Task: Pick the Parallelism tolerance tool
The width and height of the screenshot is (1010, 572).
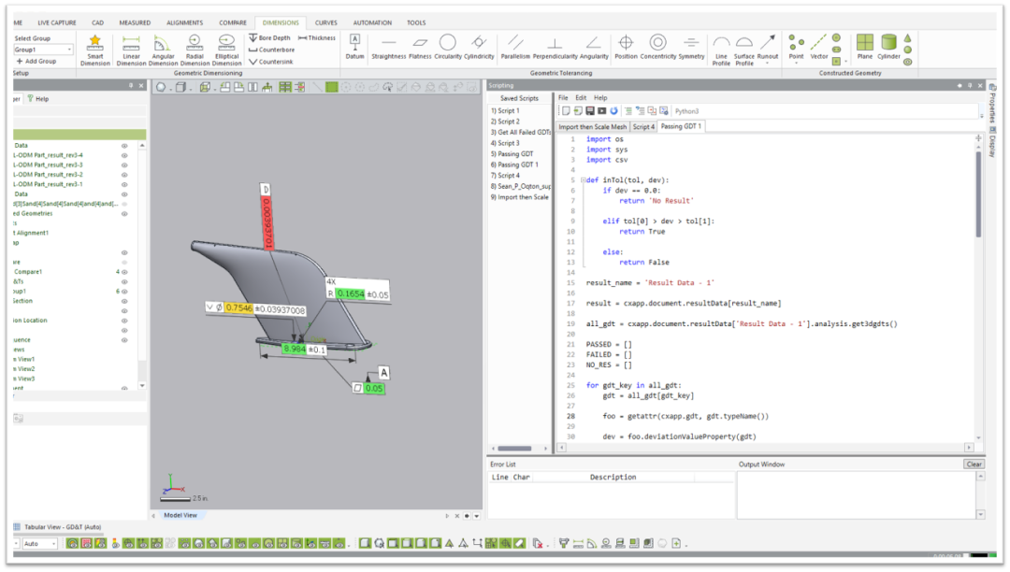Action: tap(515, 47)
